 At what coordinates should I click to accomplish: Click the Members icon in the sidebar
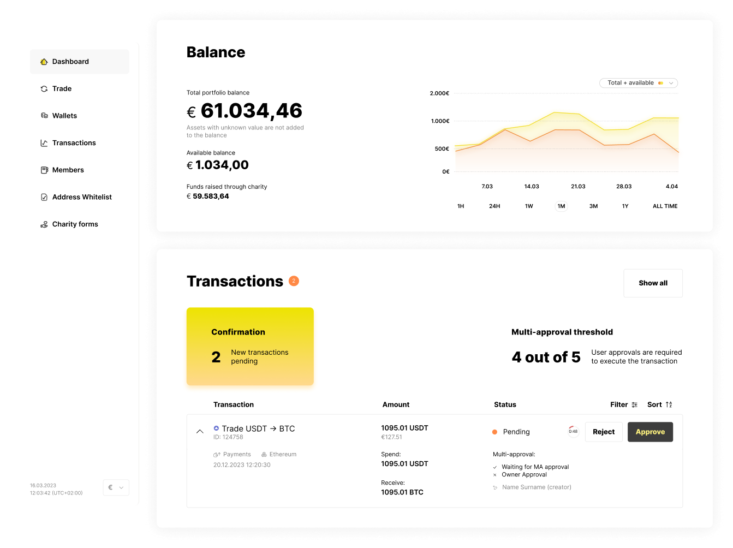(x=44, y=170)
